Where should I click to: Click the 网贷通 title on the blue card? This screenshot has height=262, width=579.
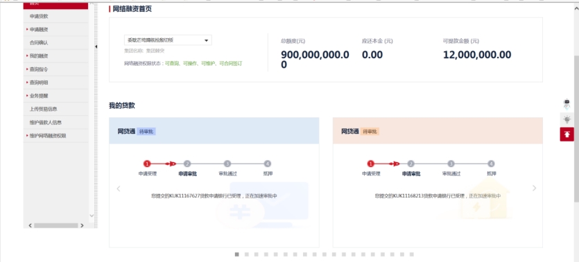click(126, 132)
